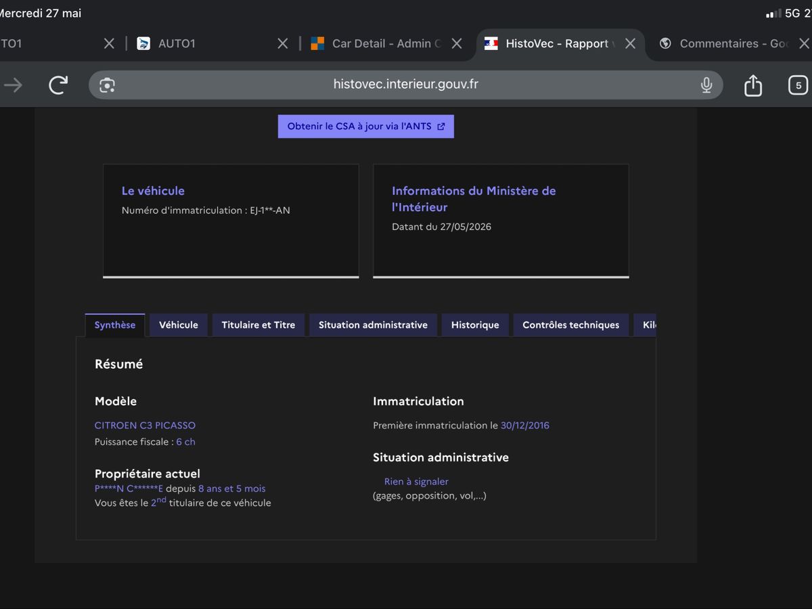Close the HistoVec - Rapport tab
This screenshot has height=609, width=812.
[x=630, y=43]
